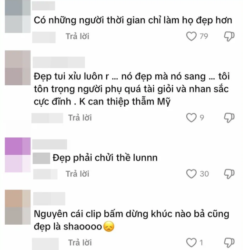Screen dimensions: 243x250
Task: Like the comment ending with shaoooo
Action: (x=191, y=243)
